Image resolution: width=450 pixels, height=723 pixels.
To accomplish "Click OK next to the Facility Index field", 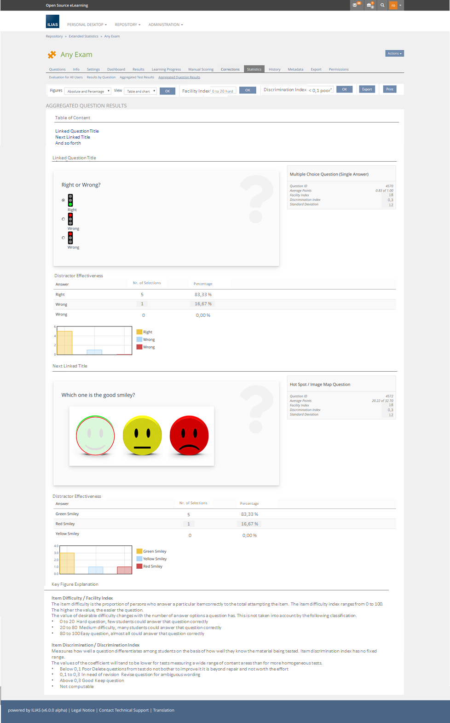I will click(x=248, y=90).
